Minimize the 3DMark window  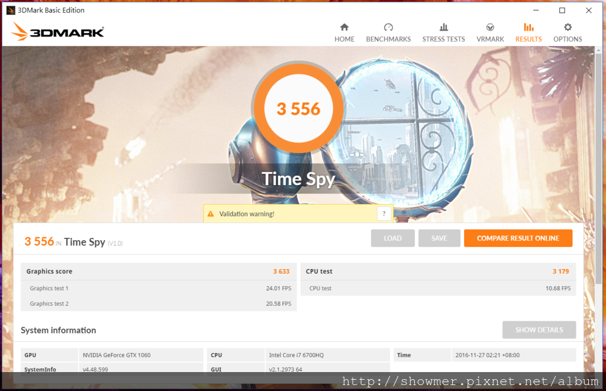coord(536,11)
